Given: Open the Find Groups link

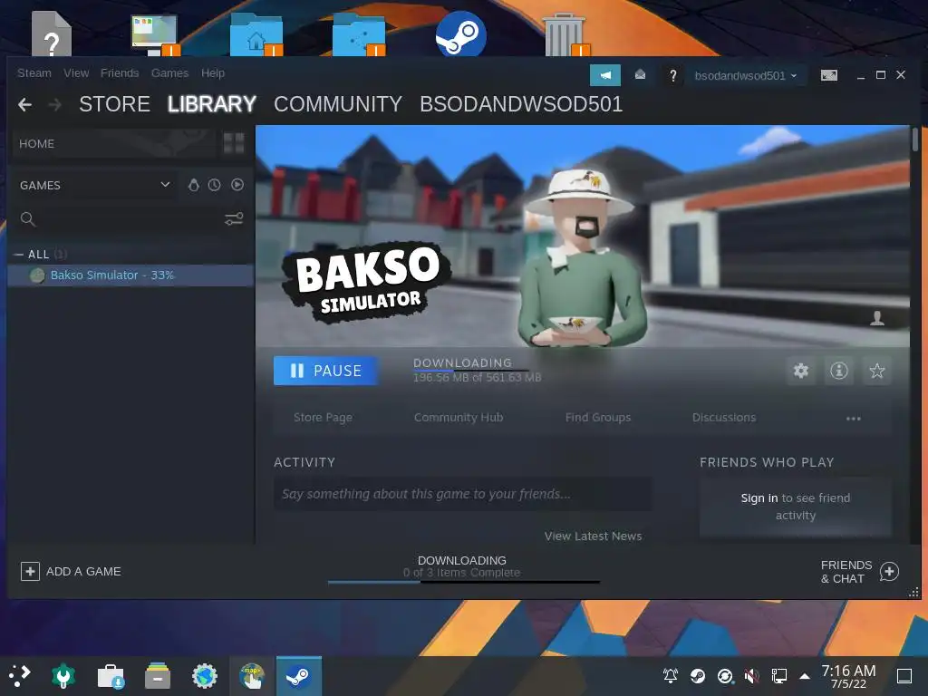Looking at the screenshot, I should coord(598,417).
